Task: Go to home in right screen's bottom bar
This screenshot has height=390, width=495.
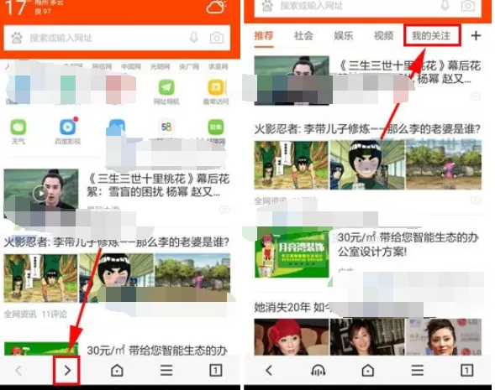Action: (x=367, y=370)
